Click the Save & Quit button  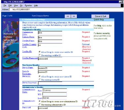tap(100, 16)
